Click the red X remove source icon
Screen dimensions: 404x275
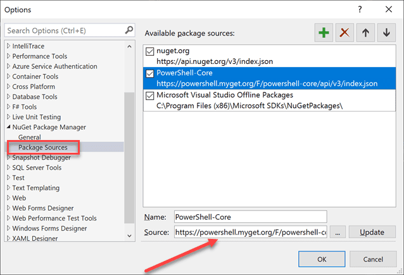(344, 34)
